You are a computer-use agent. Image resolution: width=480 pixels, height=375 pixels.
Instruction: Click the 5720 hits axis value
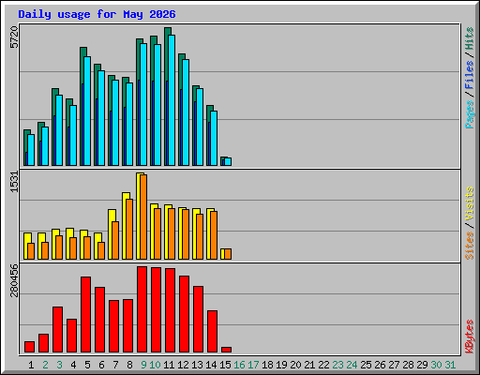(x=14, y=37)
